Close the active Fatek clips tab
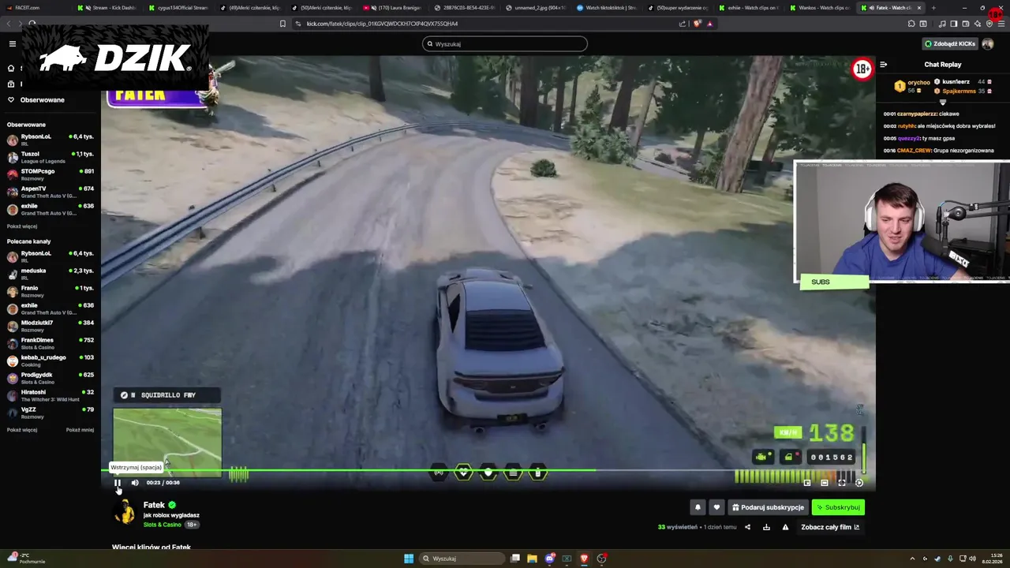 click(918, 8)
